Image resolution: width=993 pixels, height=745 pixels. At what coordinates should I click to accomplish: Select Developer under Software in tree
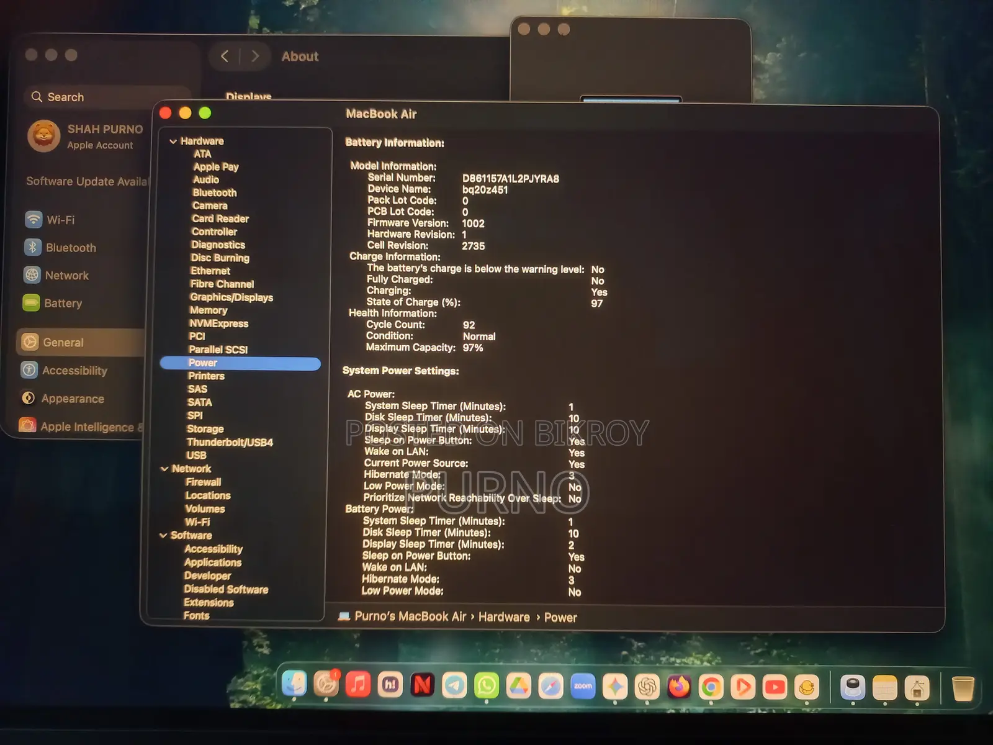pyautogui.click(x=207, y=576)
